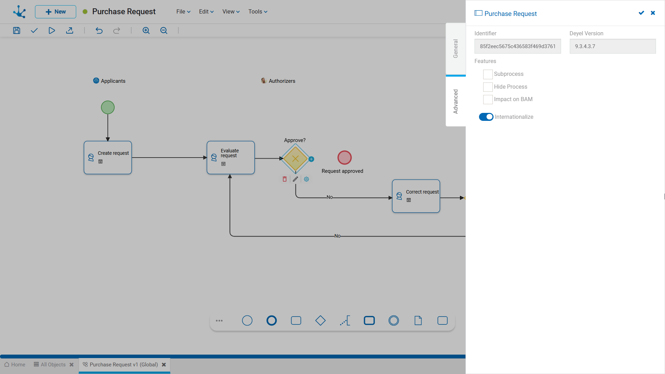
Task: Switch to the General side tab
Action: tap(456, 49)
